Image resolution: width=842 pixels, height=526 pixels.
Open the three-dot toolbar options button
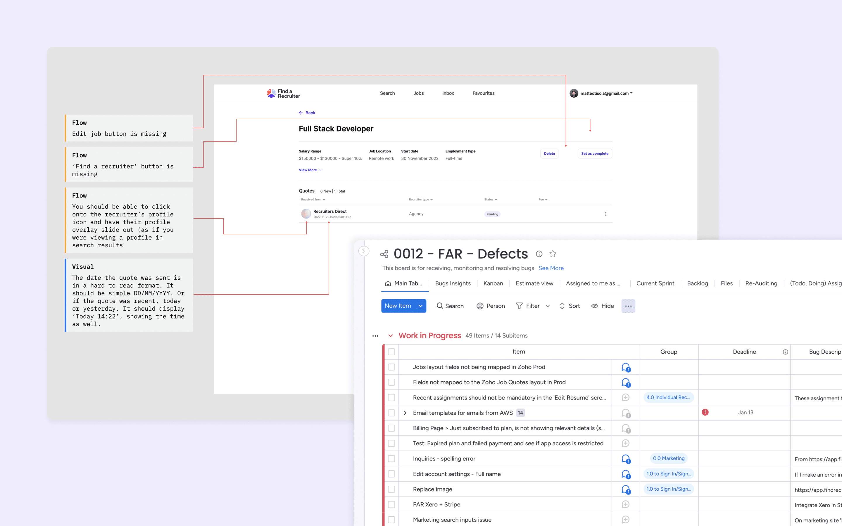(628, 306)
